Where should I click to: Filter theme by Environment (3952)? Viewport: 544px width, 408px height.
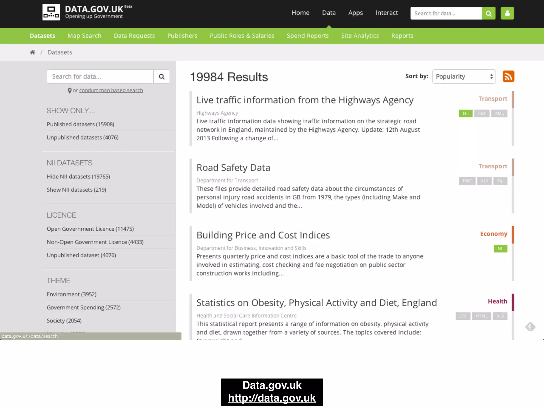point(71,294)
